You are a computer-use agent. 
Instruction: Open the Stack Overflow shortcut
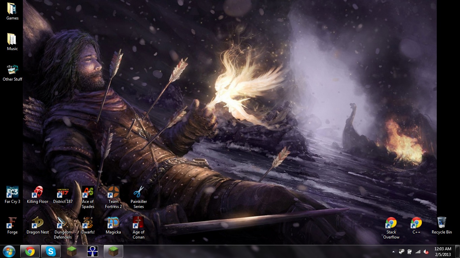[x=391, y=223]
